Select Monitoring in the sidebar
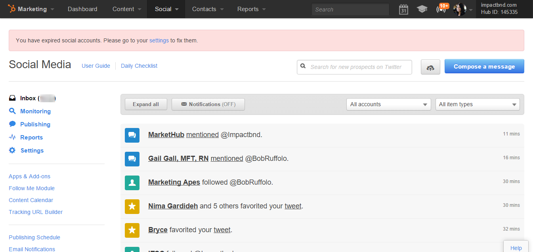 click(x=36, y=111)
